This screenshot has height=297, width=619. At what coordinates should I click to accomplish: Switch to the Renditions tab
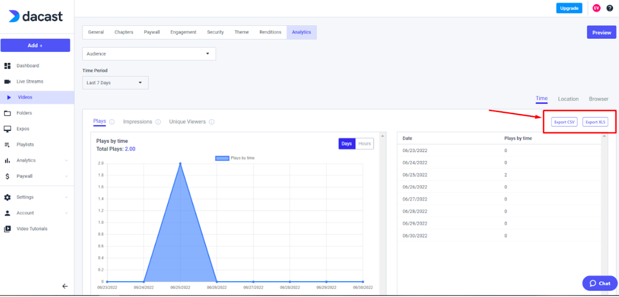[270, 32]
